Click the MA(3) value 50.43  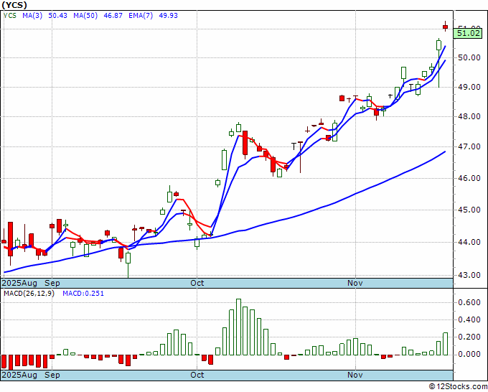click(57, 16)
